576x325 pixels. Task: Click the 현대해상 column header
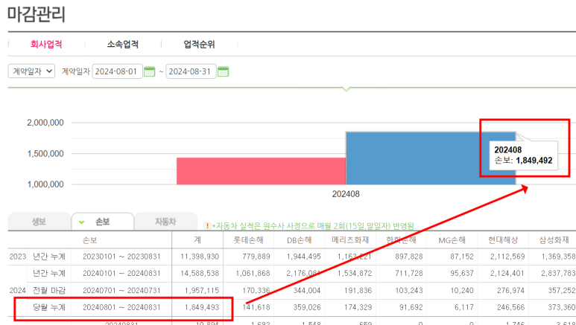503,240
